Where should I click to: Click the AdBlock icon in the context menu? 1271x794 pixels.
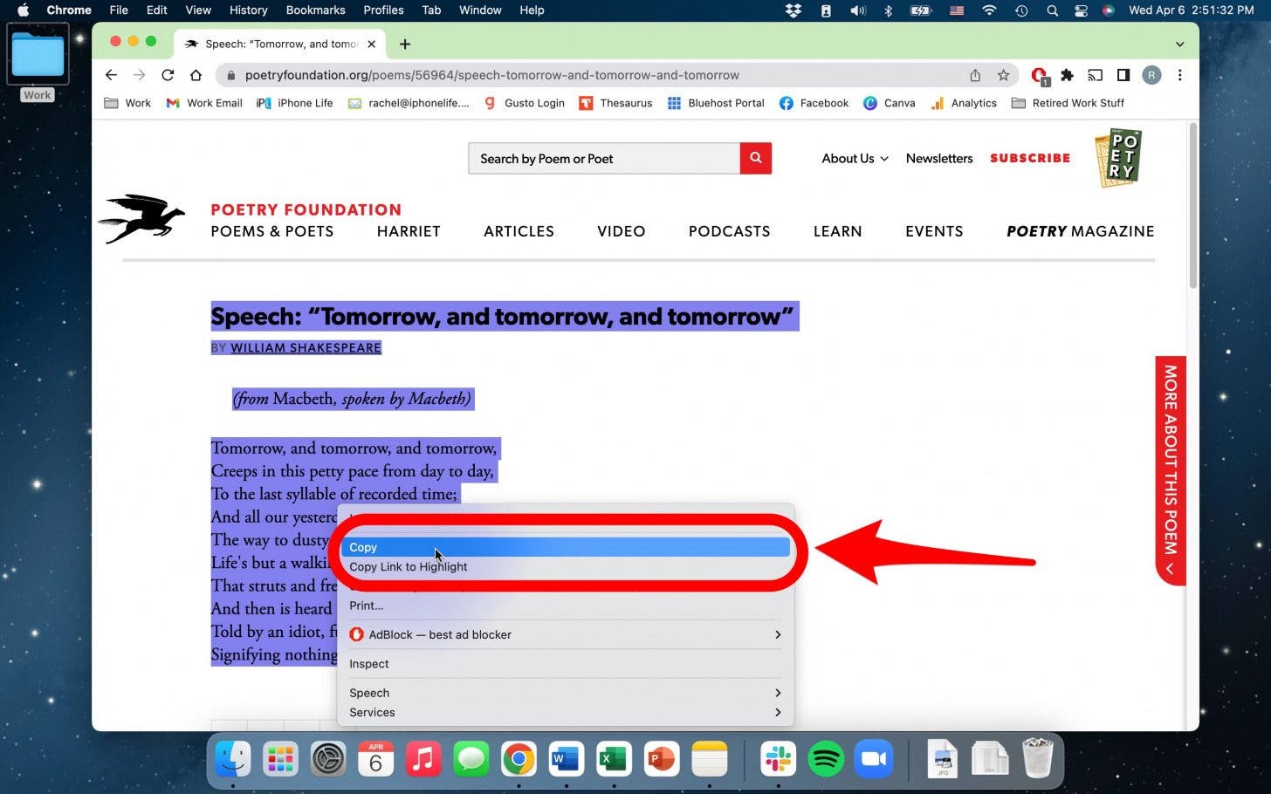[357, 634]
